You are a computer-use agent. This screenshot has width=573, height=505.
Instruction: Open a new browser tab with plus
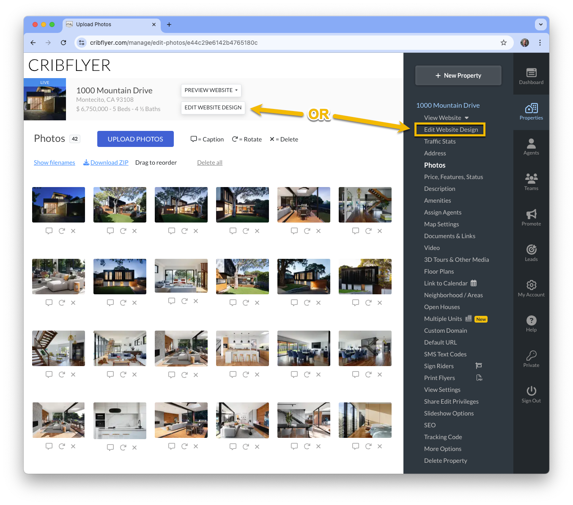click(x=169, y=24)
